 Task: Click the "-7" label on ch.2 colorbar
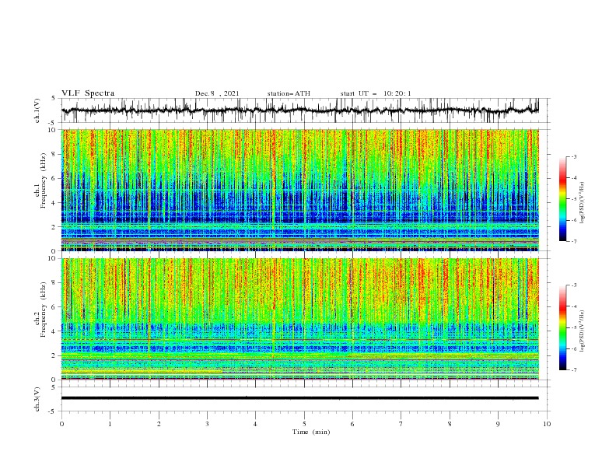coord(573,370)
